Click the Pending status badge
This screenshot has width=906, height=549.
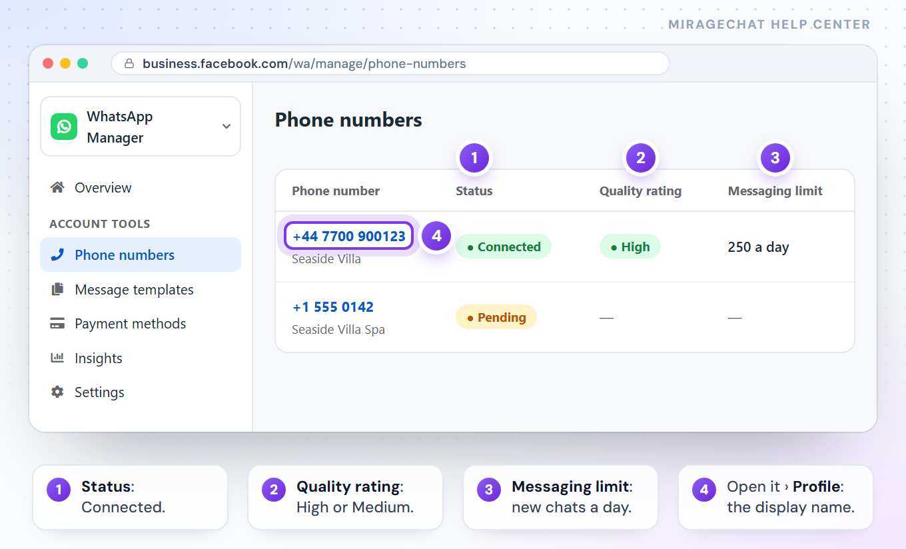496,317
